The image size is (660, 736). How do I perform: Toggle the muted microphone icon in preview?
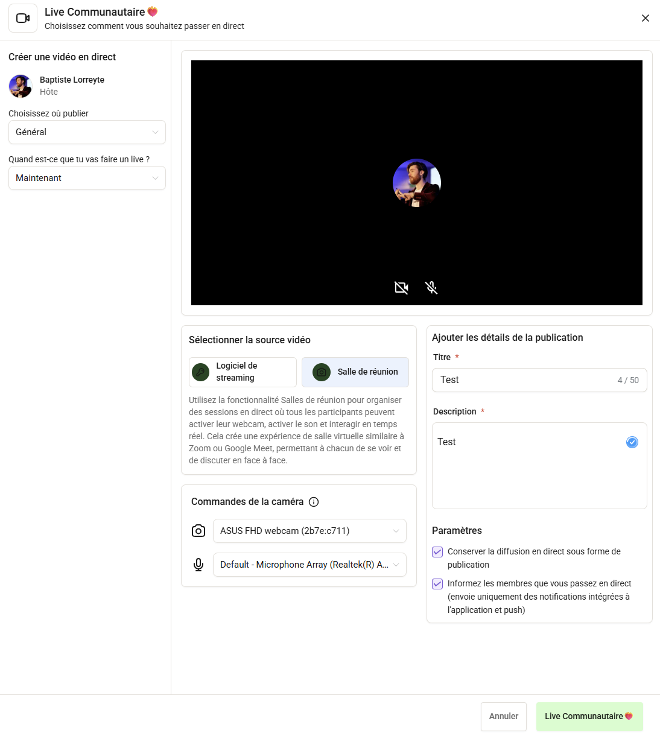pyautogui.click(x=431, y=288)
